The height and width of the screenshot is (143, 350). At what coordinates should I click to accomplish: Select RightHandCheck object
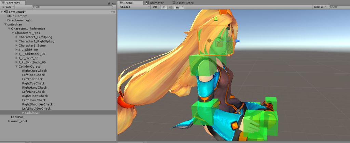(x=35, y=88)
